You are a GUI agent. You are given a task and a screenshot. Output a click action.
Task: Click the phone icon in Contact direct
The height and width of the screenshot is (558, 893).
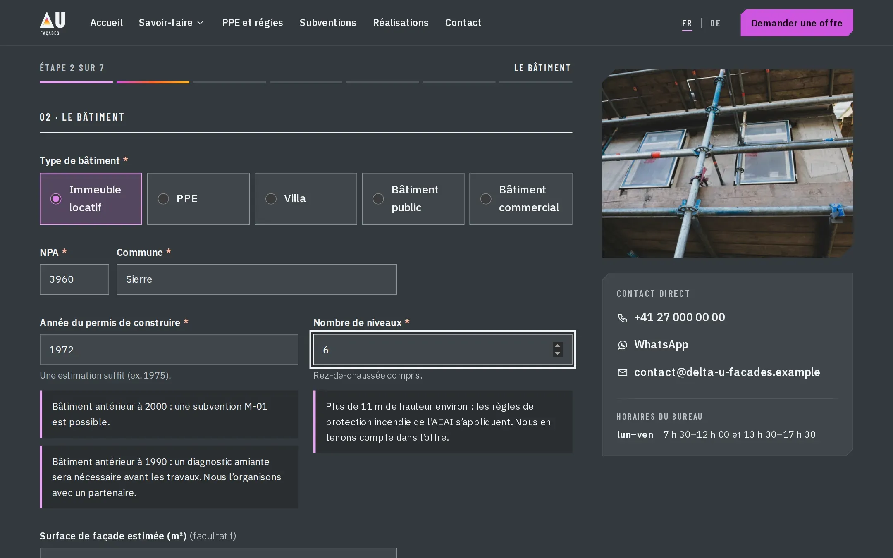pyautogui.click(x=622, y=317)
